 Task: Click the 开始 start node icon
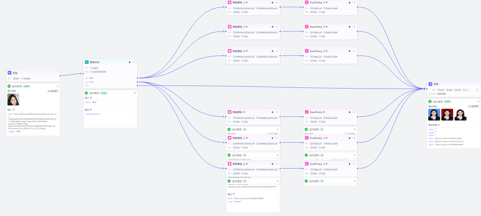tap(10, 73)
